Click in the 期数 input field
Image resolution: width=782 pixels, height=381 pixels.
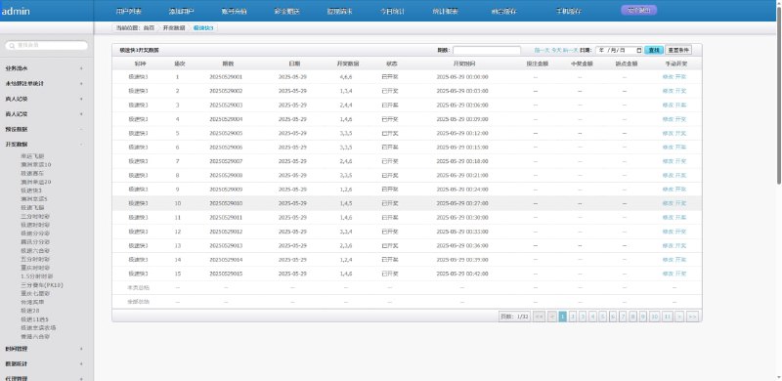point(487,51)
